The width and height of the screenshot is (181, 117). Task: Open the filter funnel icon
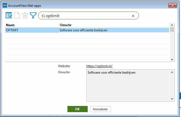pos(33,15)
